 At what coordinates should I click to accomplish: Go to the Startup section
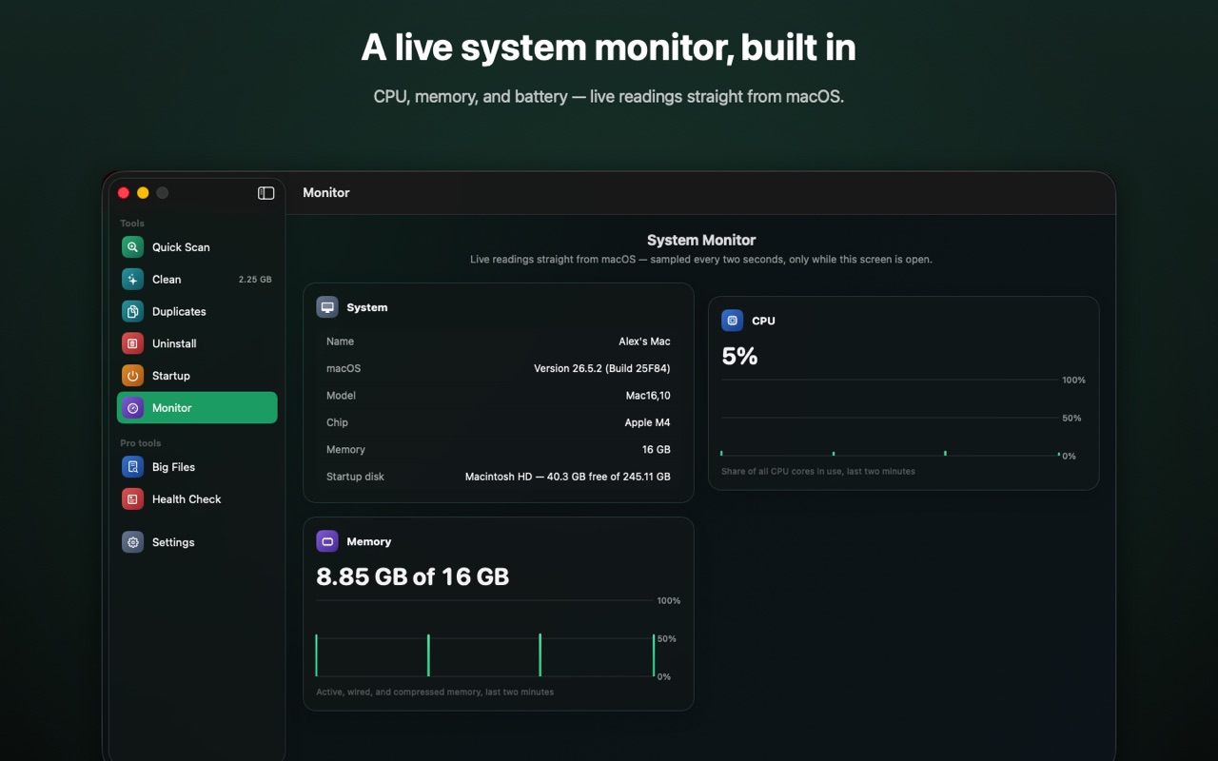[197, 376]
